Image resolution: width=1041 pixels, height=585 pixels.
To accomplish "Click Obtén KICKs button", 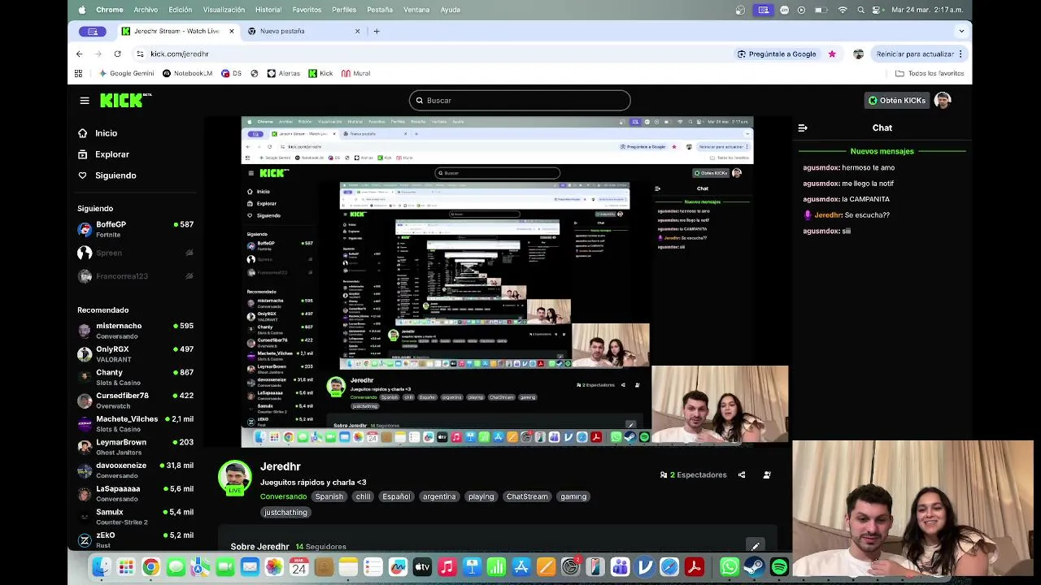I will click(x=897, y=100).
